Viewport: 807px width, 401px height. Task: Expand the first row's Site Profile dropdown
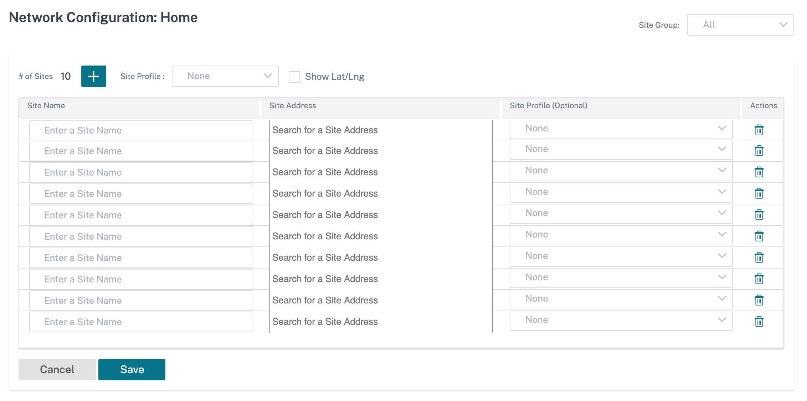coord(621,129)
